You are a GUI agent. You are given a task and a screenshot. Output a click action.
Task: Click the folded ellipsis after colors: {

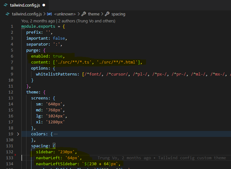click(56, 134)
